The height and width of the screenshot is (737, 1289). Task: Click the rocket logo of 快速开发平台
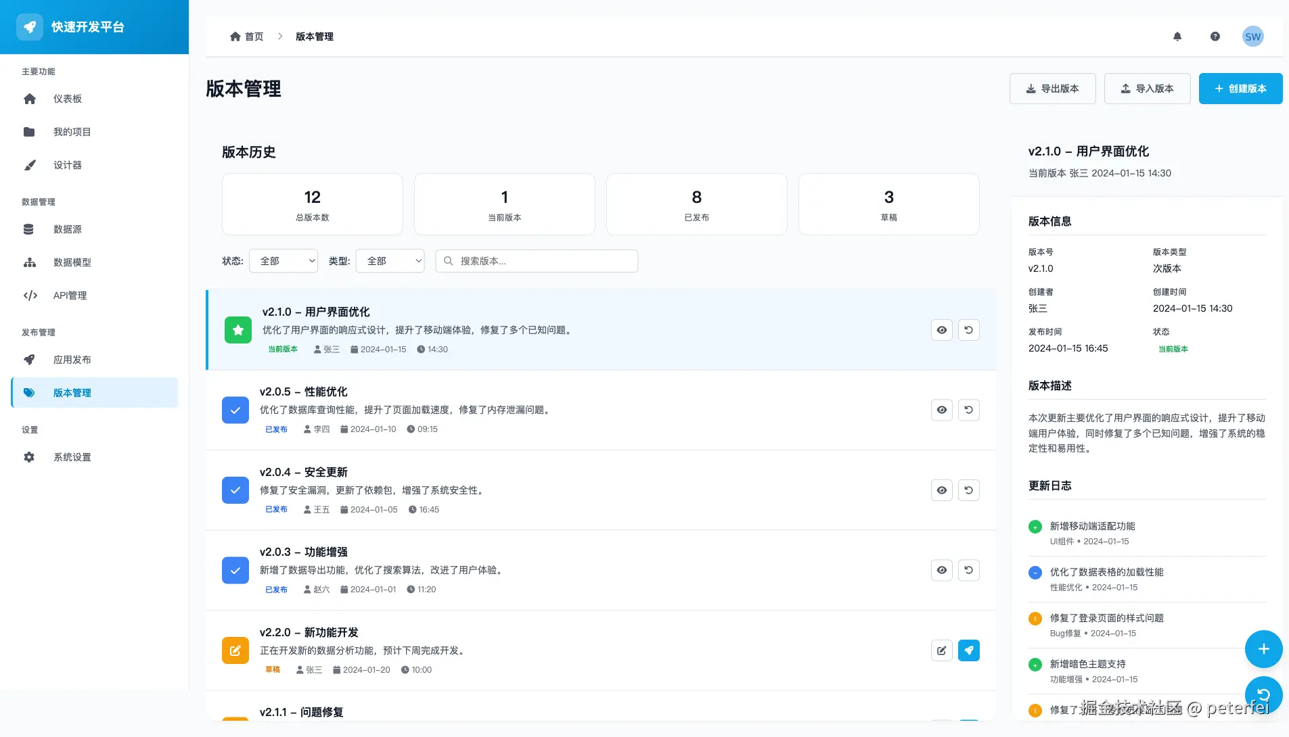click(x=30, y=27)
